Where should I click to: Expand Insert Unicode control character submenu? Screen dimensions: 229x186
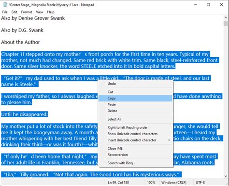click(x=136, y=140)
